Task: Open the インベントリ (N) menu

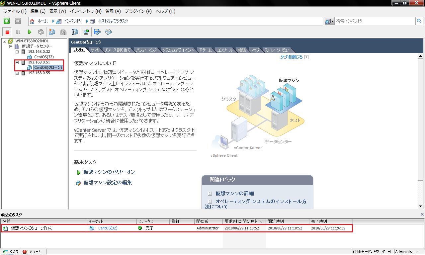Action: [86, 11]
